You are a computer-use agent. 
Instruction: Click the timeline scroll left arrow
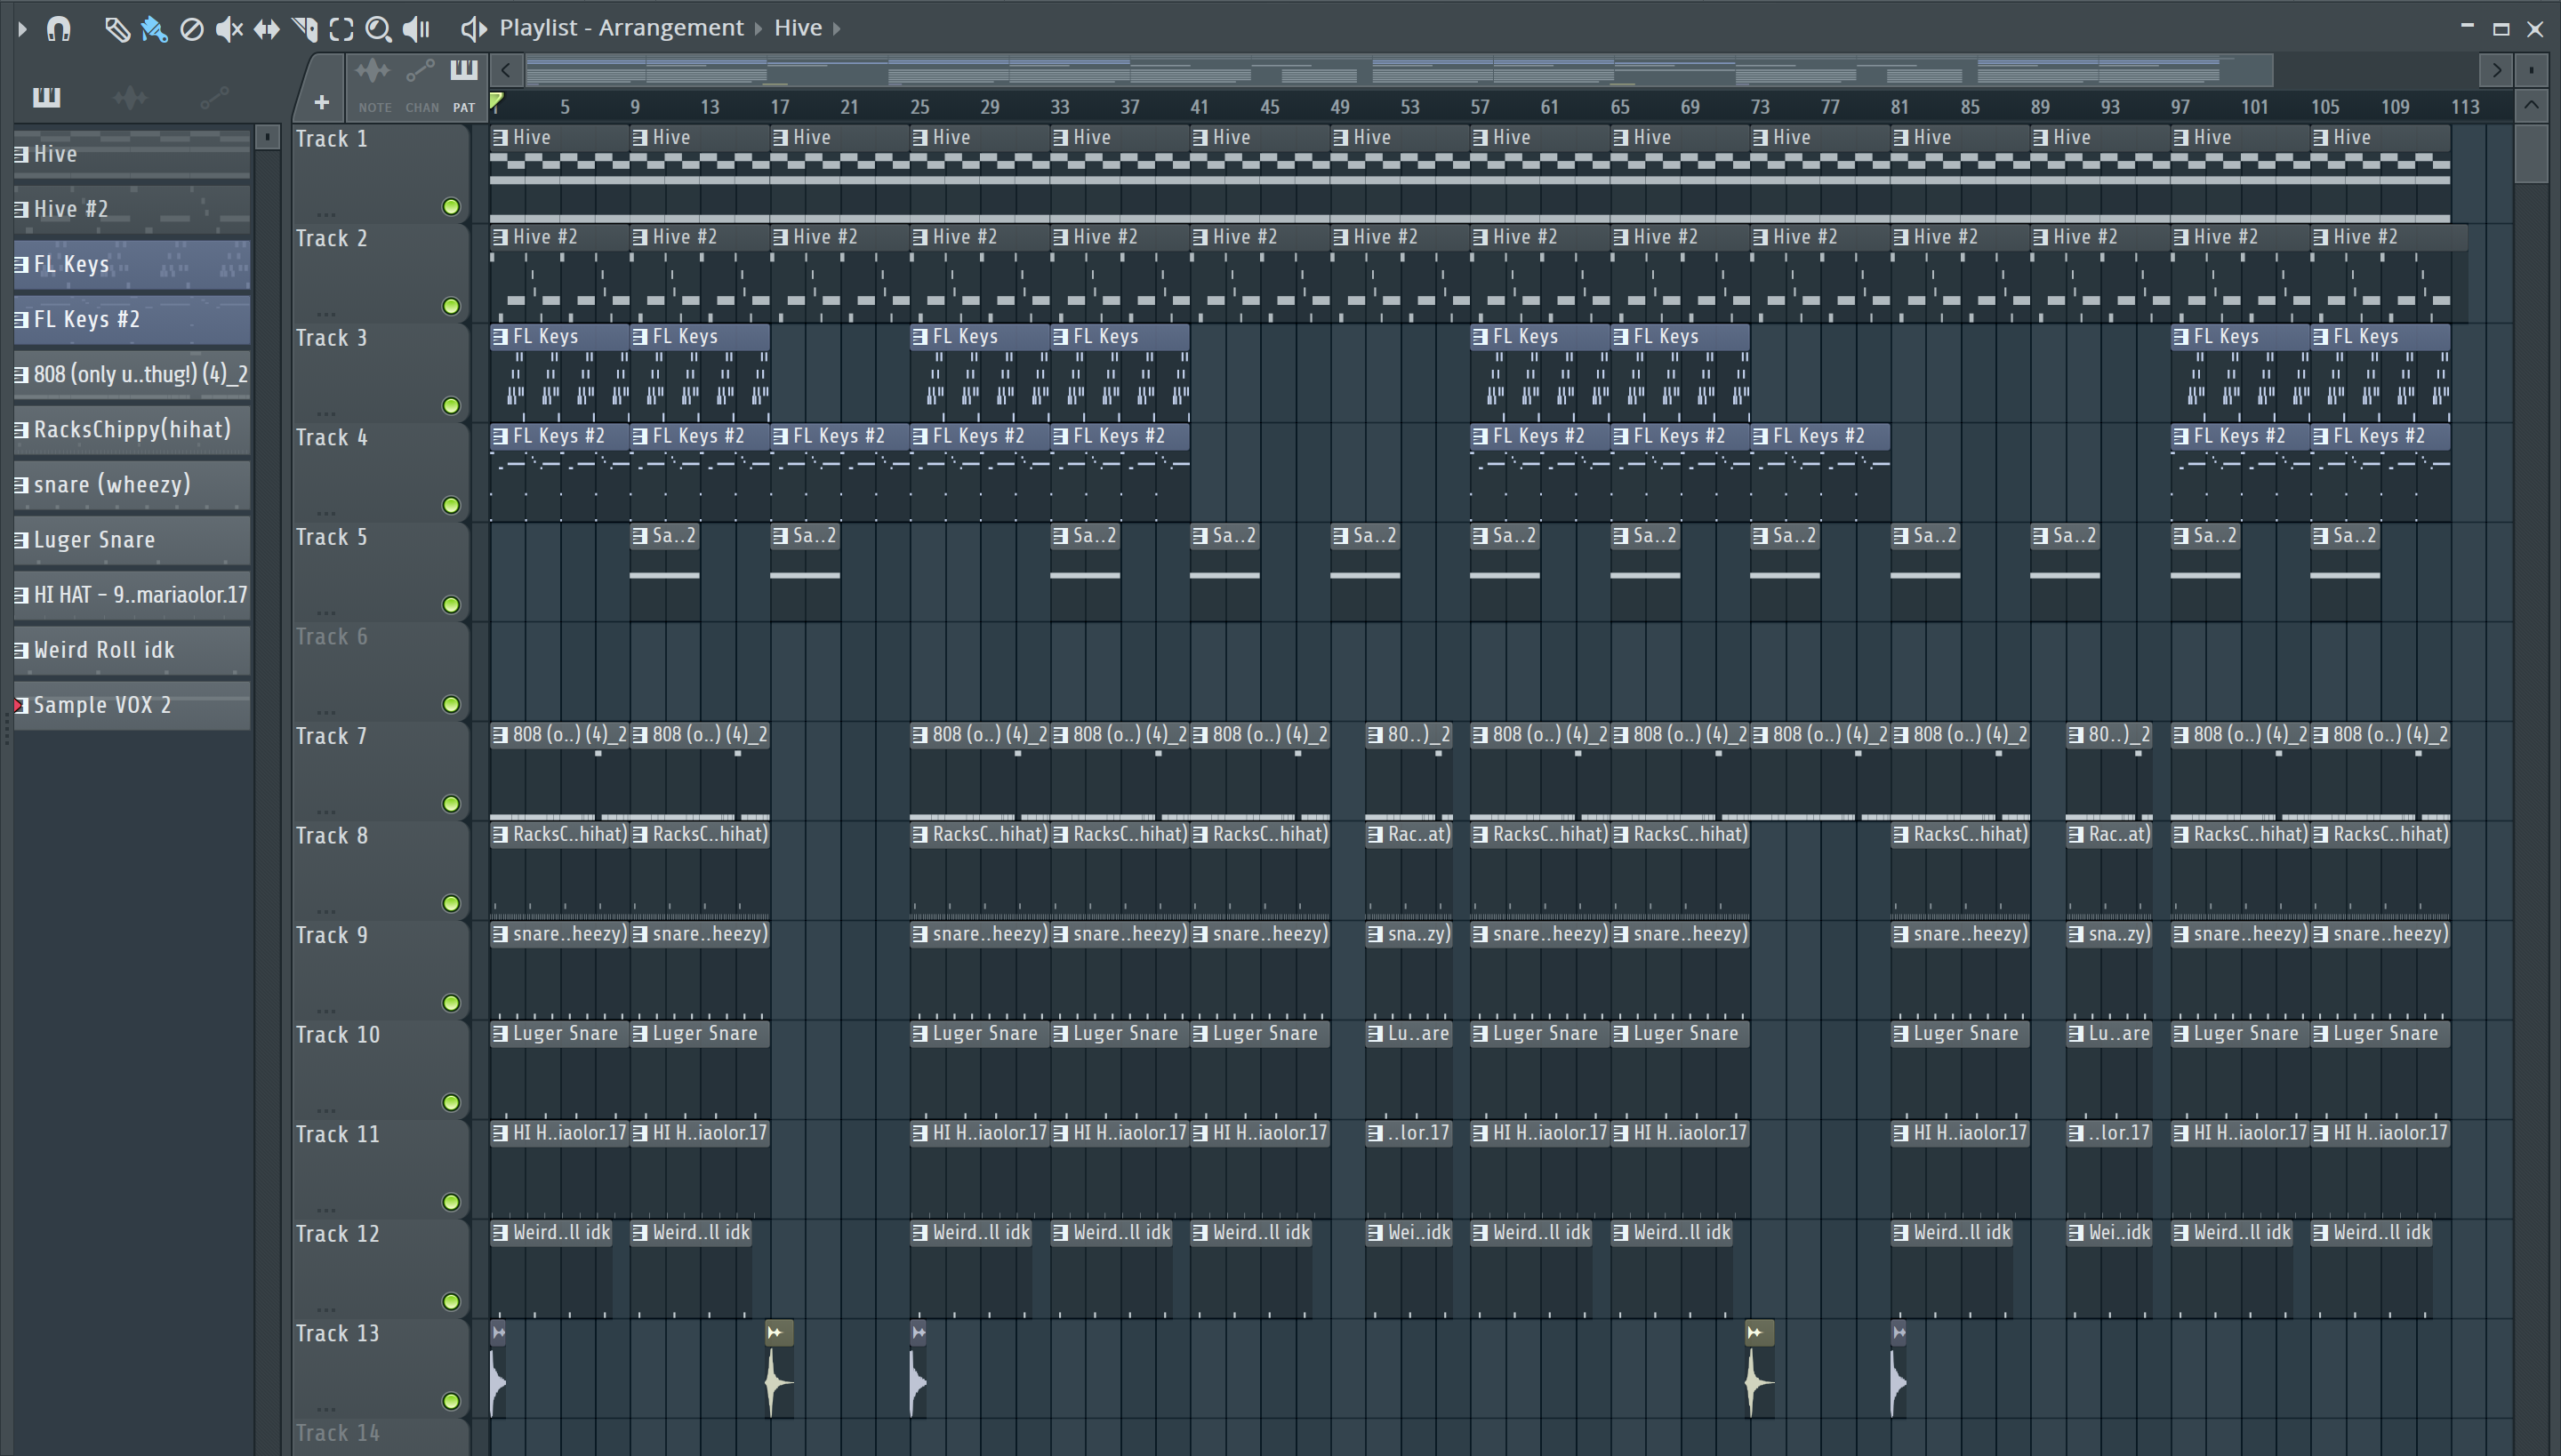click(x=506, y=70)
